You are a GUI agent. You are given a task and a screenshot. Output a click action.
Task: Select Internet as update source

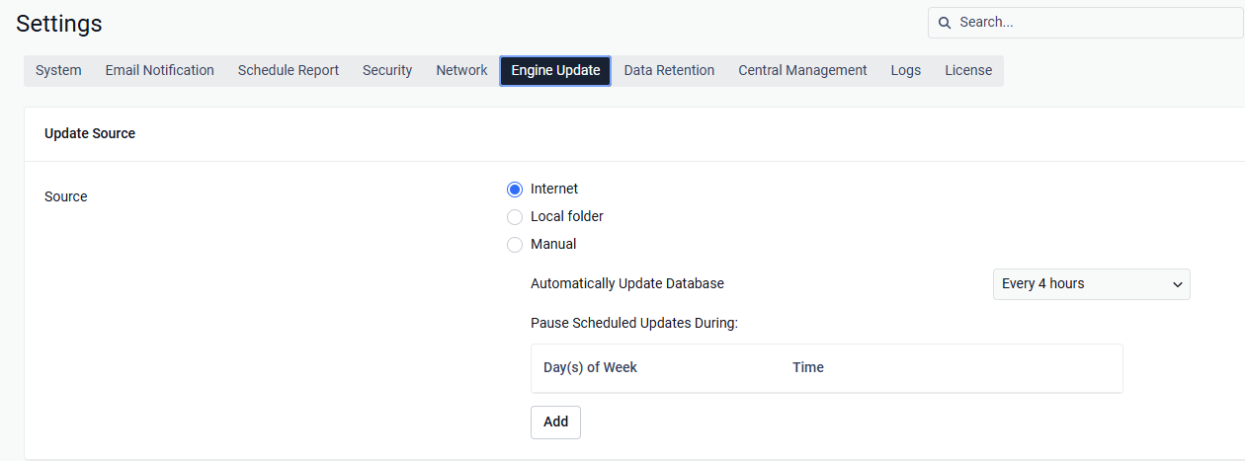514,190
